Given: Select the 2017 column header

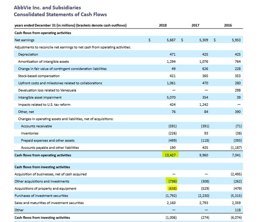Looking at the screenshot, I should click(x=195, y=25).
